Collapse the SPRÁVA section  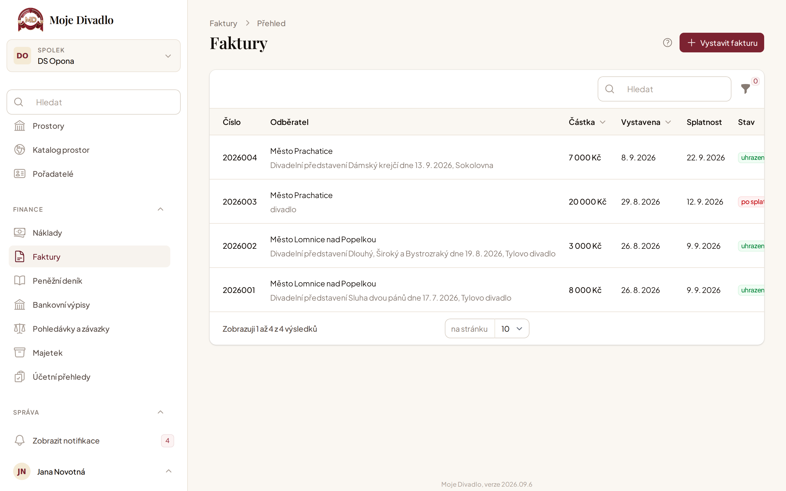click(x=160, y=412)
